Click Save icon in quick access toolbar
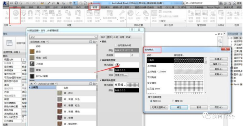245x129 pixels. coord(16,3)
